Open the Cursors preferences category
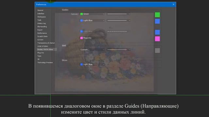Screen dimensions: 209x117 tap(40, 40)
